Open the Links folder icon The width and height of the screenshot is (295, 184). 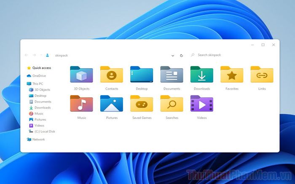tap(262, 75)
